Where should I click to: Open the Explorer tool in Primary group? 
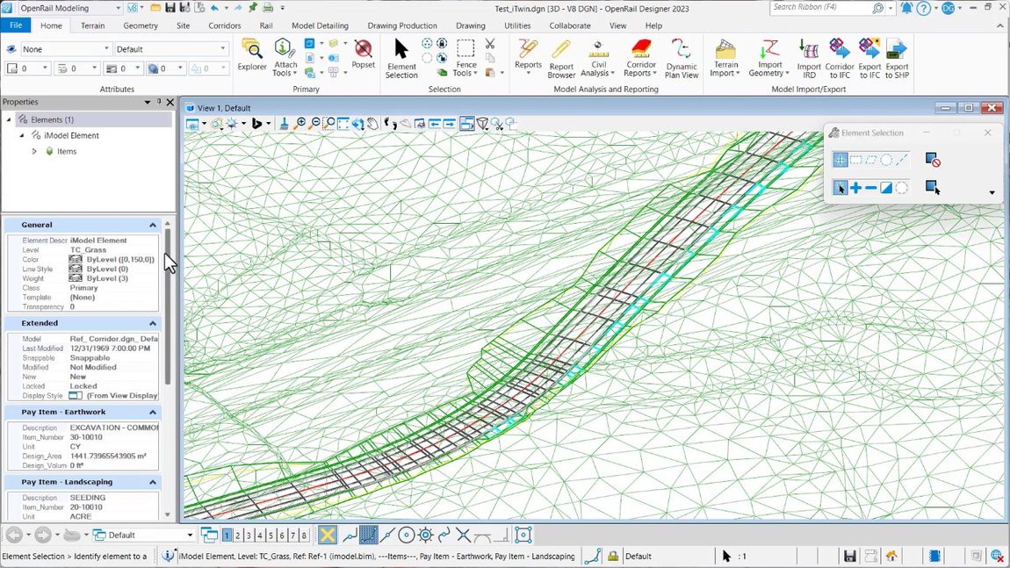pos(252,54)
